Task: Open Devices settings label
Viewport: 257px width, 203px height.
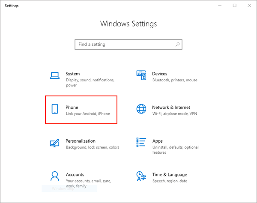Action: tap(159, 74)
